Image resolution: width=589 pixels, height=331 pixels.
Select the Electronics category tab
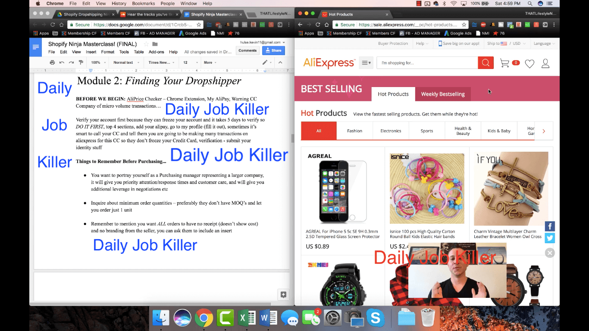pos(391,131)
